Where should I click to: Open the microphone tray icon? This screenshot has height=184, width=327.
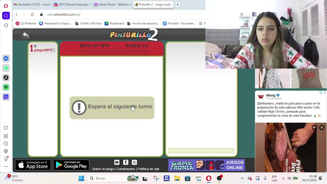pos(265,178)
